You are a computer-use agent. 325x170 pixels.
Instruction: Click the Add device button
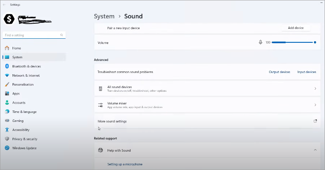(x=296, y=28)
